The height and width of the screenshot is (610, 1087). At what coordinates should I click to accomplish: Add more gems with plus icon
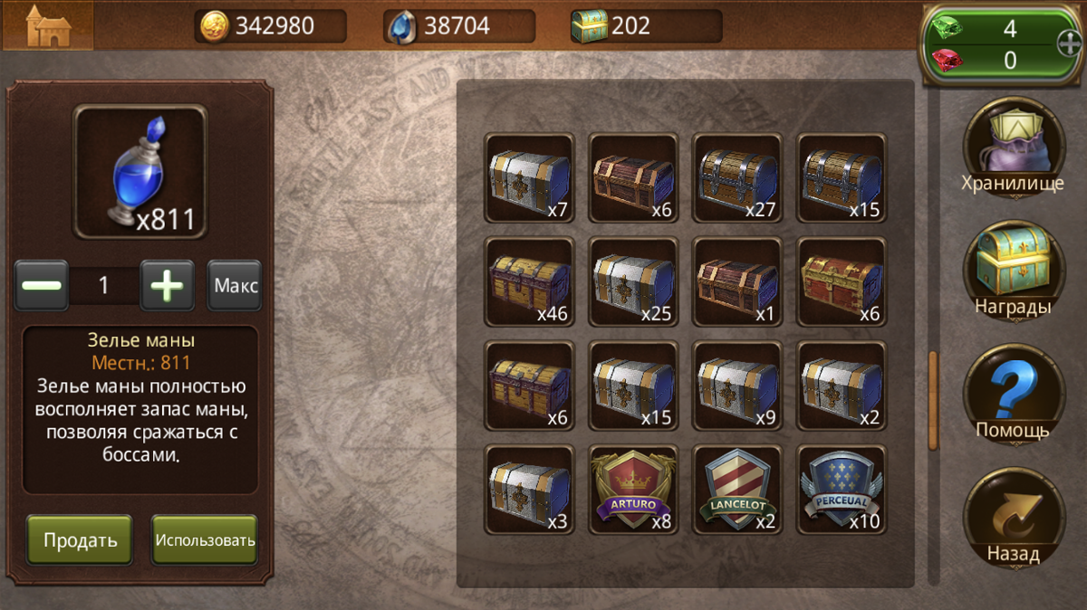pos(1068,42)
